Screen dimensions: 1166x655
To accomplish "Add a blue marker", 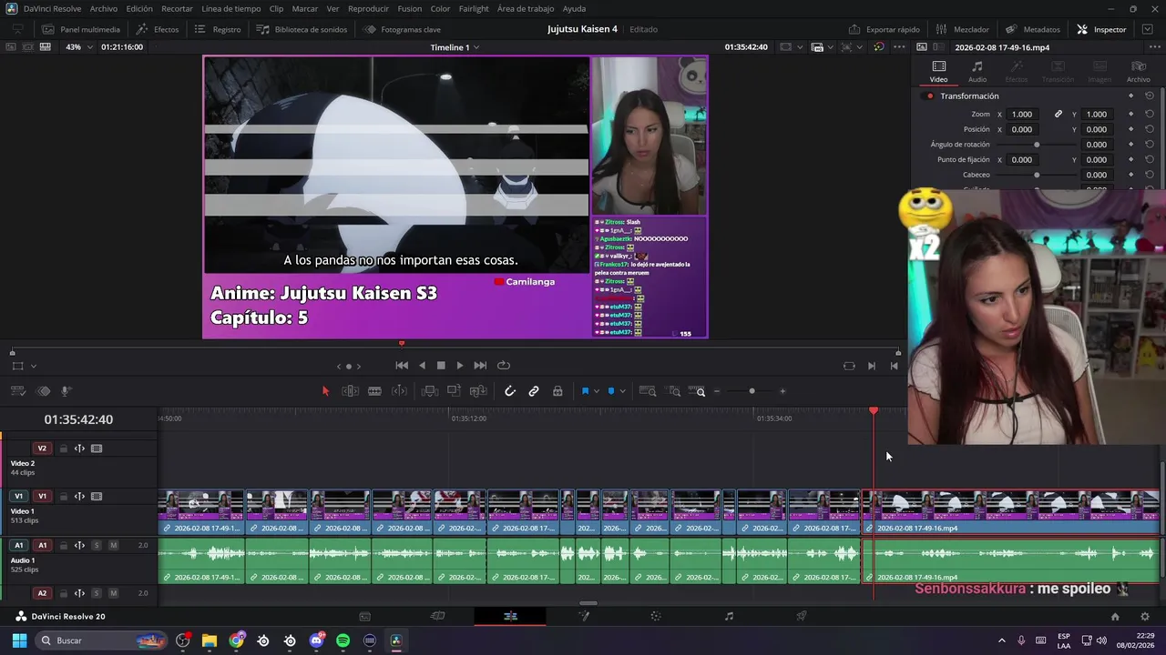I will click(611, 391).
